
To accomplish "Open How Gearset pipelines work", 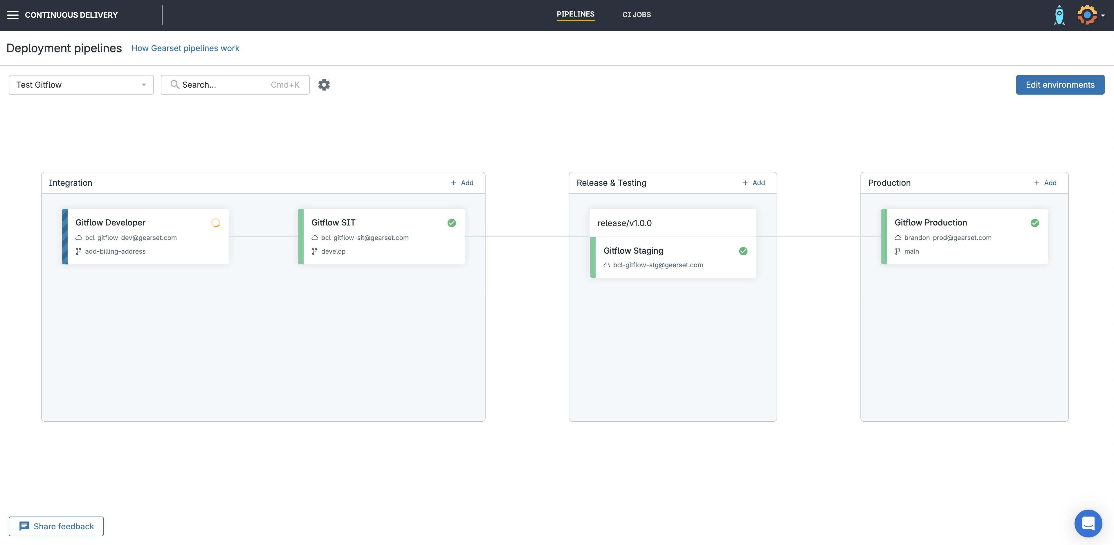I will (x=185, y=48).
